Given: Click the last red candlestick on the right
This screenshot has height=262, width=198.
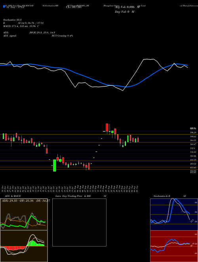Looking at the screenshot, I should click(x=138, y=140).
